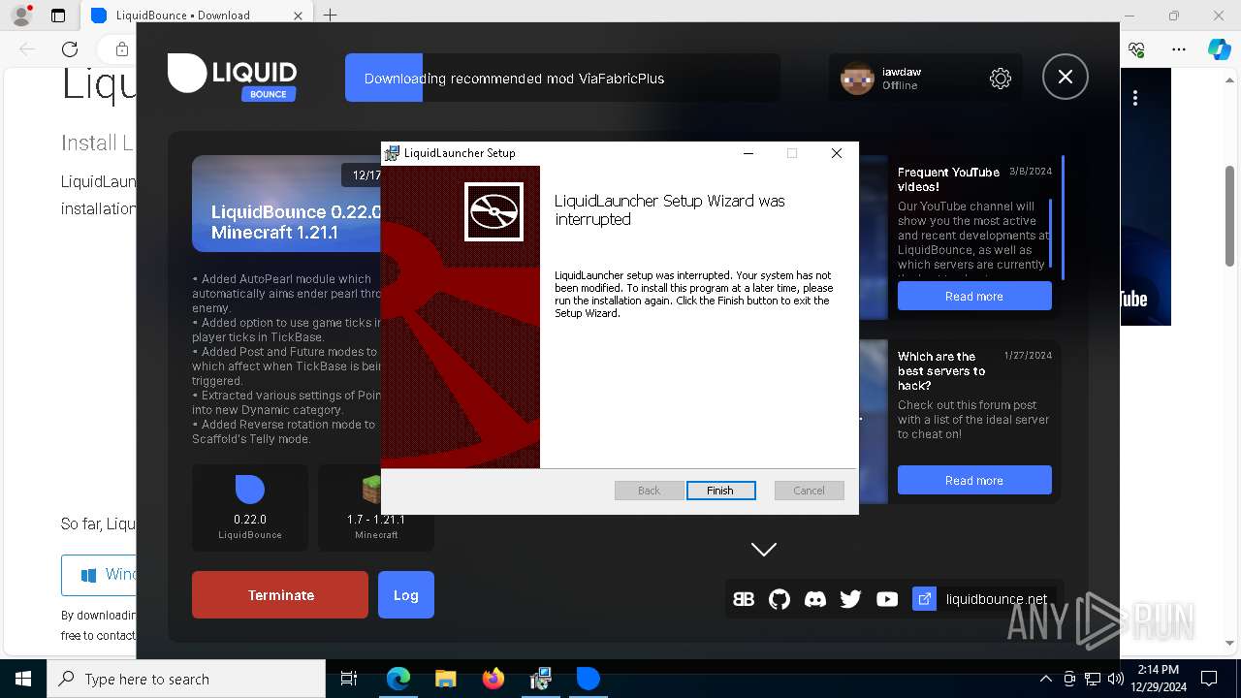Close the LiquidBounce Download tab
Image resolution: width=1241 pixels, height=698 pixels.
[299, 15]
